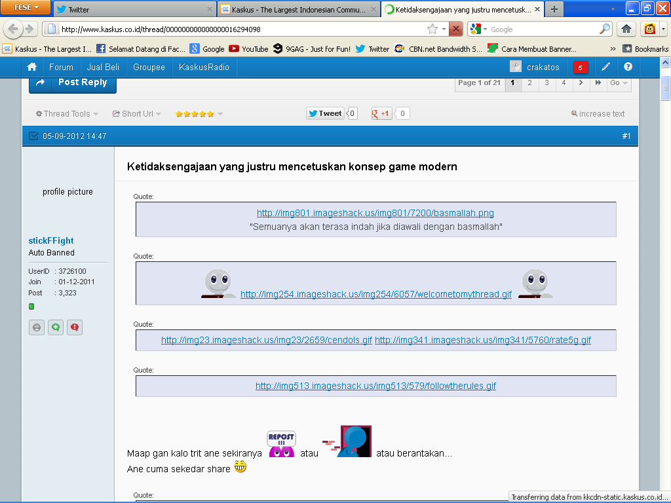Click increase text option
Image resolution: width=671 pixels, height=503 pixels.
tap(598, 114)
